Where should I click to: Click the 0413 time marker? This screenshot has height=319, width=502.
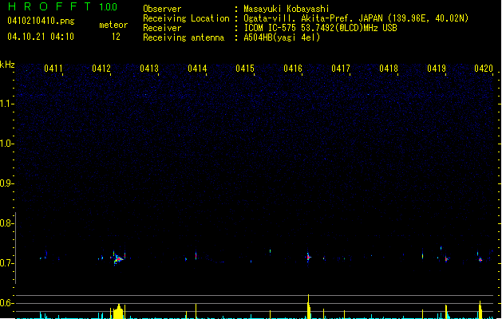point(149,69)
